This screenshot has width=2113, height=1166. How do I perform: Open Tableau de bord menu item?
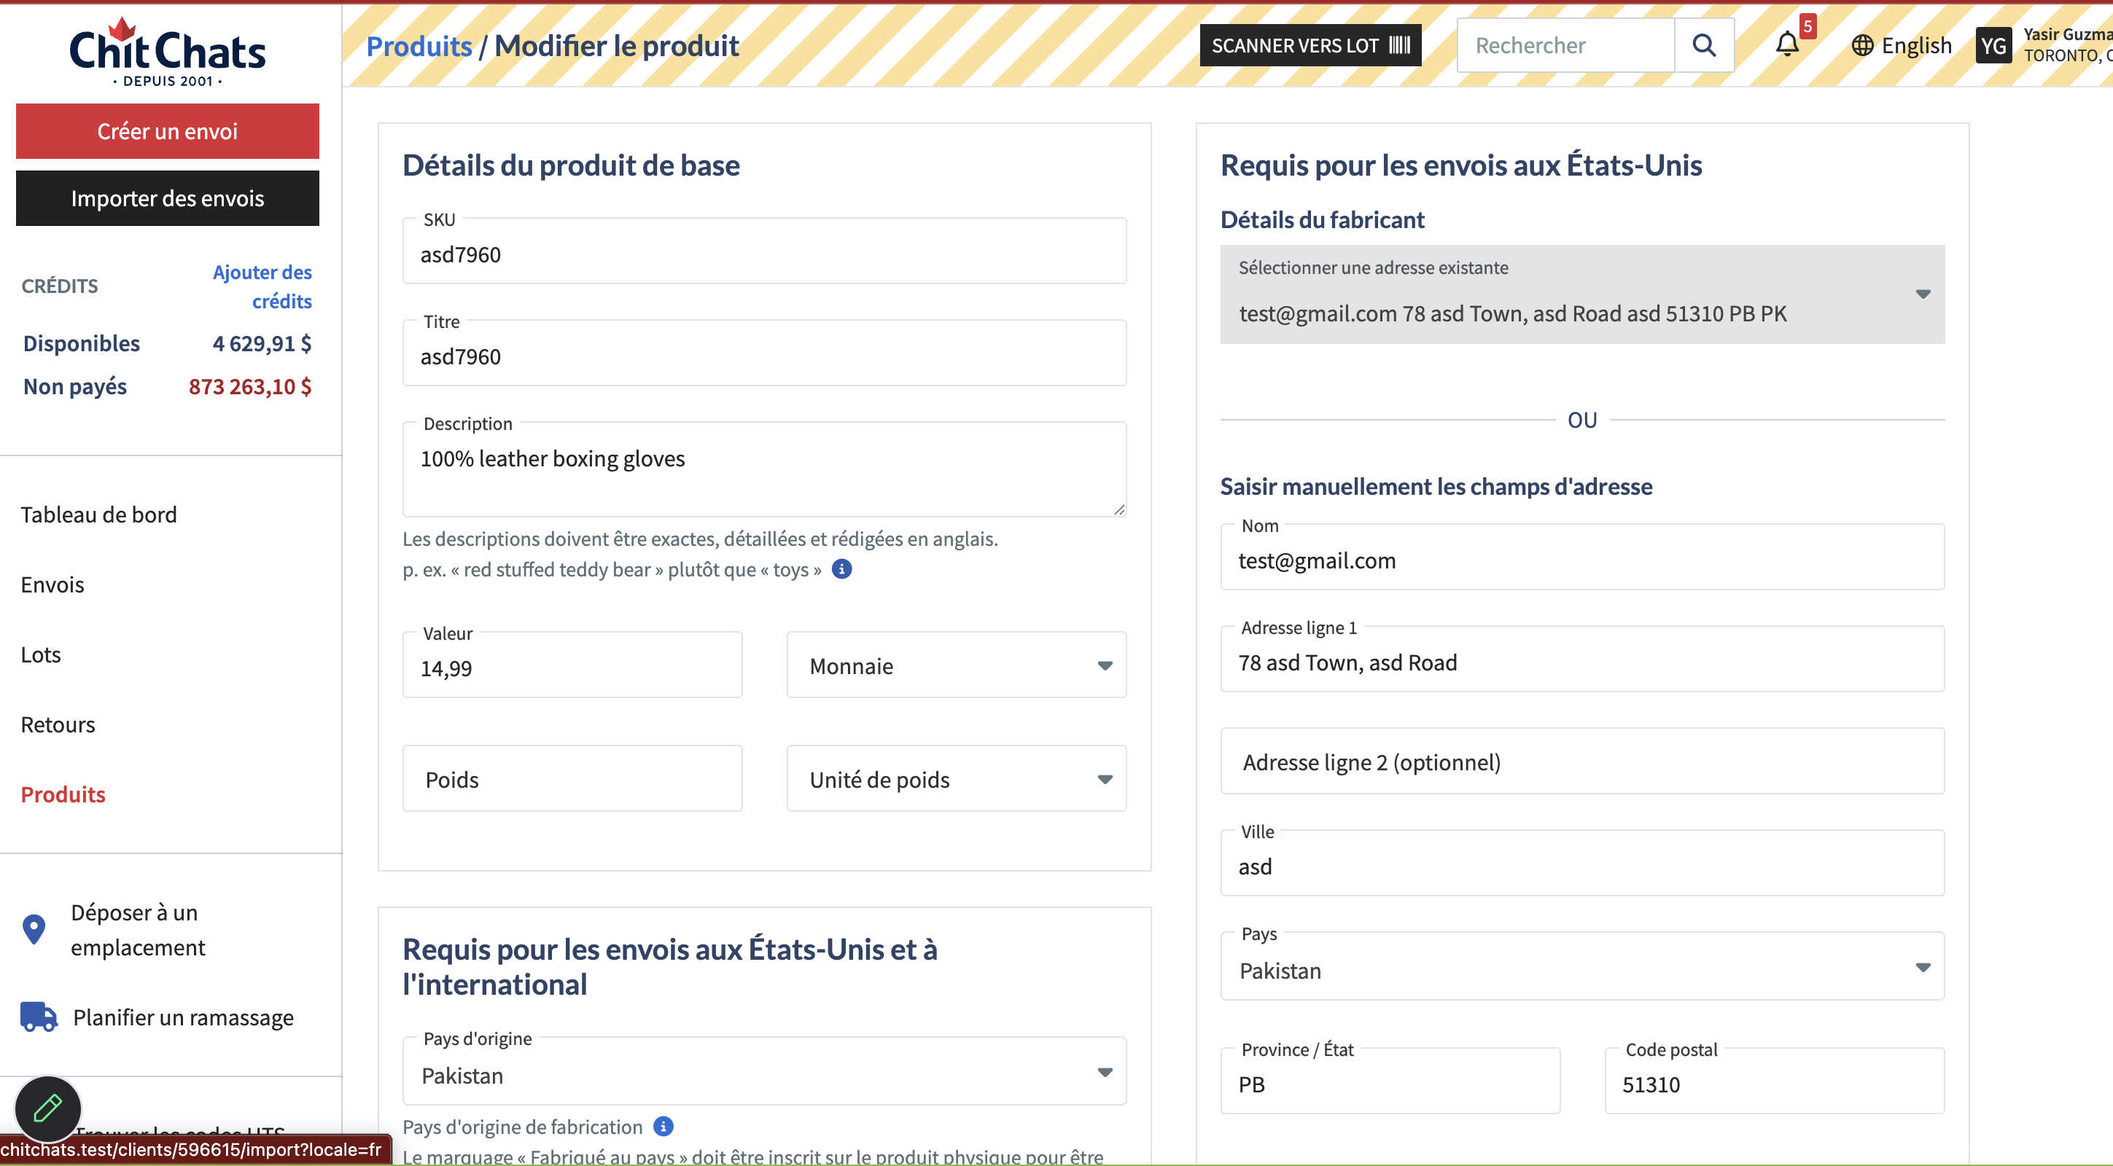[98, 514]
